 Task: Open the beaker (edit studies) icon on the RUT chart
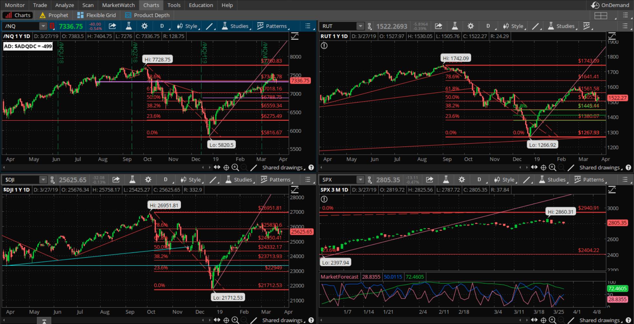coord(455,26)
